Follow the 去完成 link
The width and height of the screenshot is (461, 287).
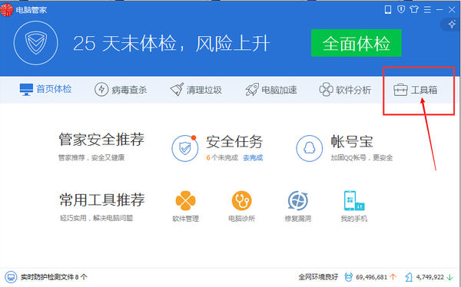[253, 158]
